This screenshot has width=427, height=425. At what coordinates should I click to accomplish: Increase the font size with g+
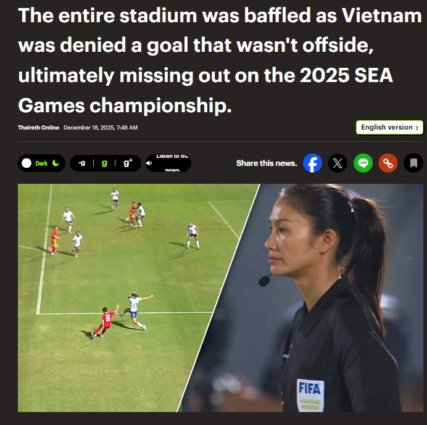coord(128,163)
